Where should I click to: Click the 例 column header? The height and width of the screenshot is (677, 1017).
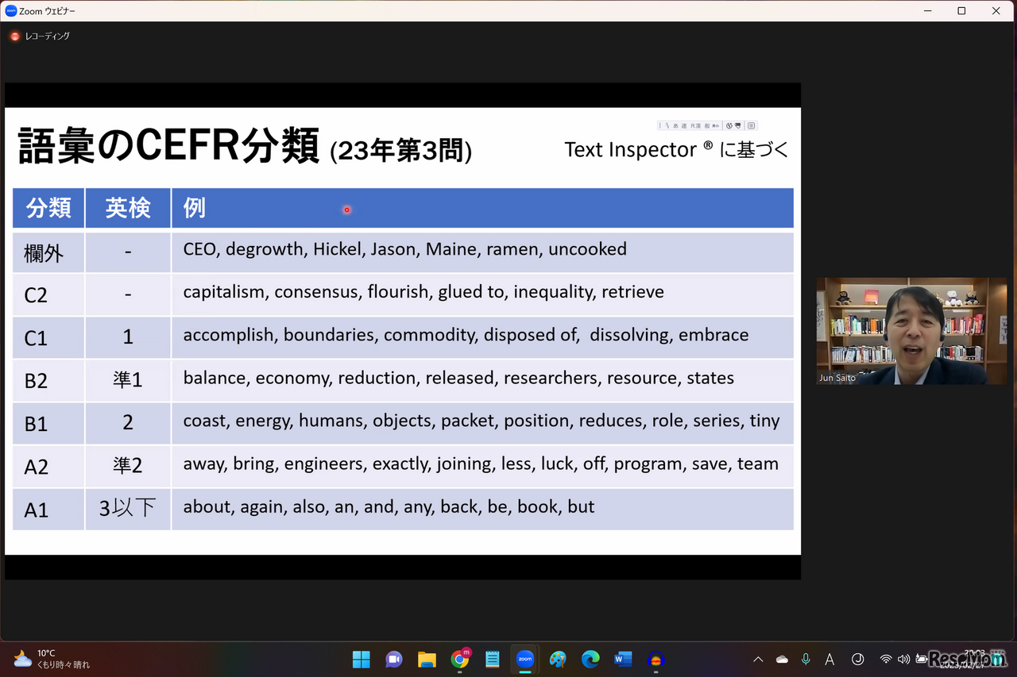[482, 208]
